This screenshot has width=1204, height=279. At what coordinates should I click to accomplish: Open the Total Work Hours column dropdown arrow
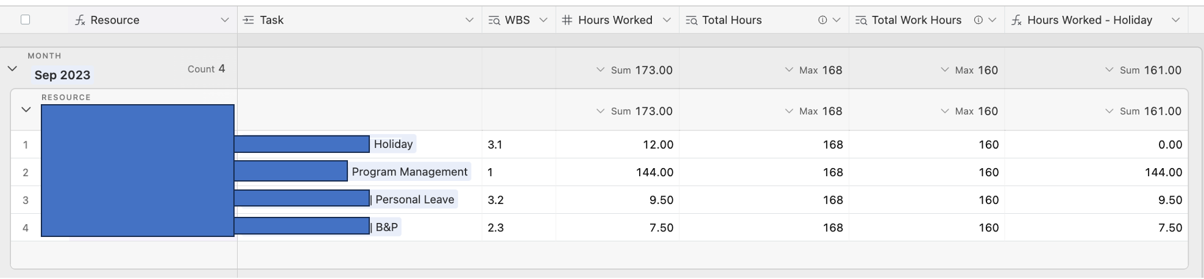993,20
